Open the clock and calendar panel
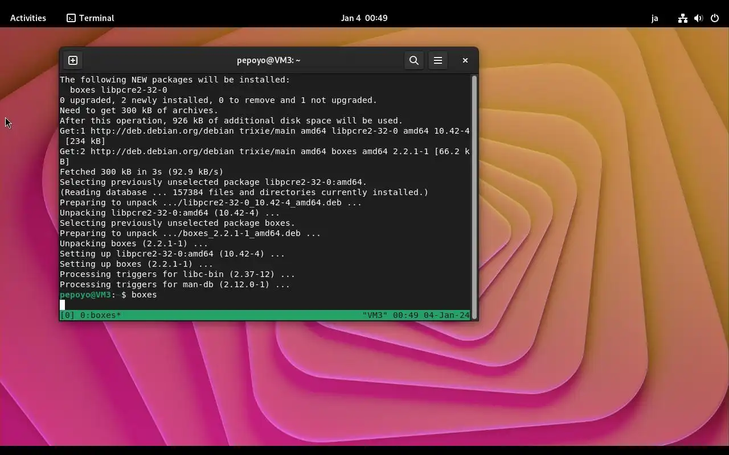This screenshot has width=729, height=455. [364, 18]
